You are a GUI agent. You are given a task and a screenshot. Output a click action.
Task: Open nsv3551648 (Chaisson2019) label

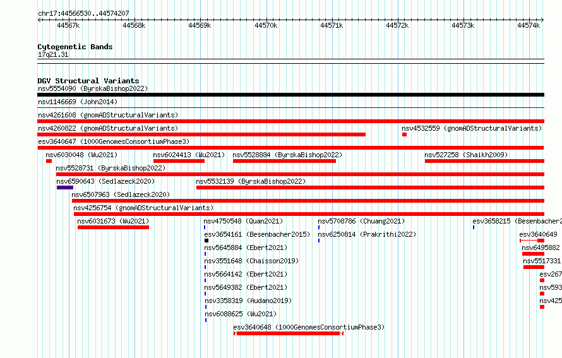coord(251,261)
